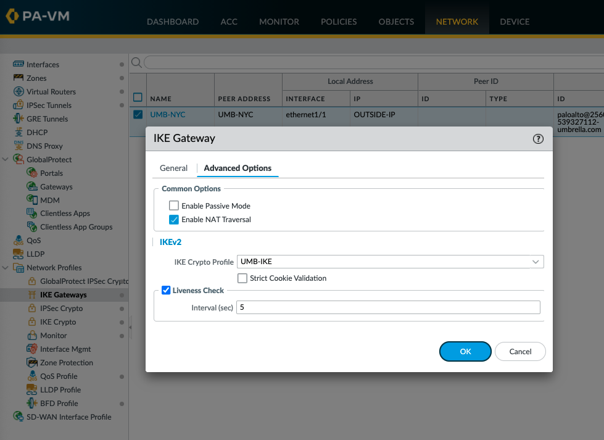Select the NETWORK tab

coord(457,22)
